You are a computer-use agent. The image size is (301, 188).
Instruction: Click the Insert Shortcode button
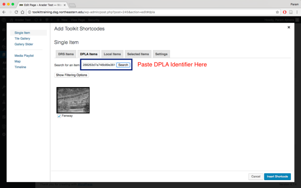[x=277, y=177]
